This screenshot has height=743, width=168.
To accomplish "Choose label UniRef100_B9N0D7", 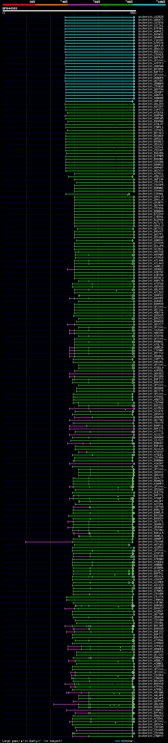I will click(151, 443).
